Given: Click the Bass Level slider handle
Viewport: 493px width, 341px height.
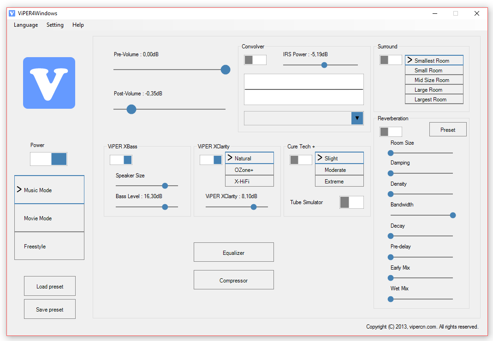Looking at the screenshot, I should pyautogui.click(x=165, y=207).
